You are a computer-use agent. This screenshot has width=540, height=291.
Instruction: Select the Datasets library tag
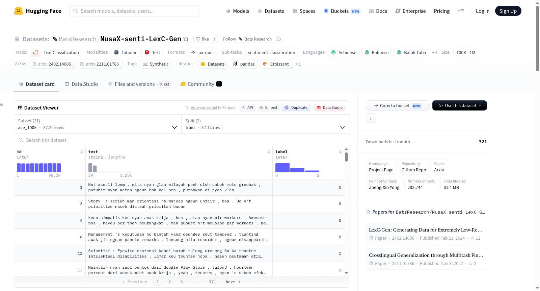click(x=213, y=64)
